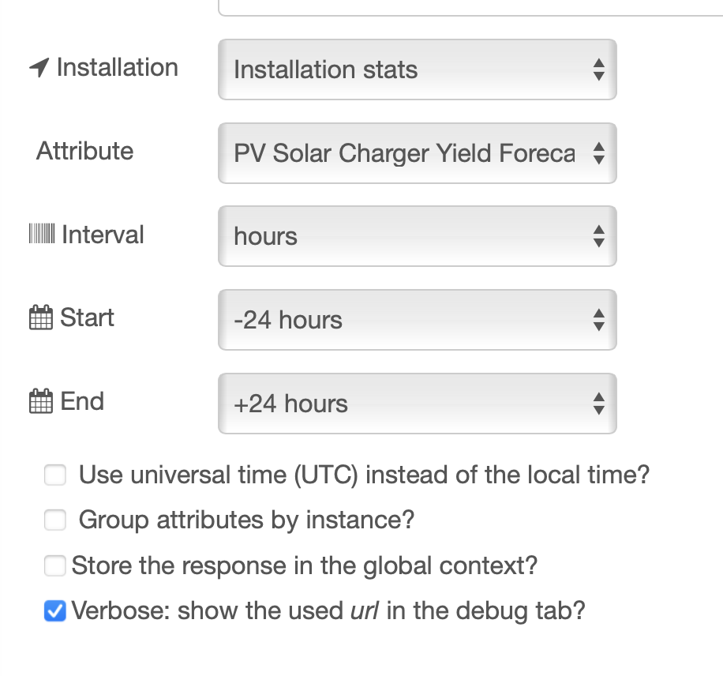This screenshot has width=723, height=676.
Task: Click the Installation arrow icon
Action: point(39,69)
